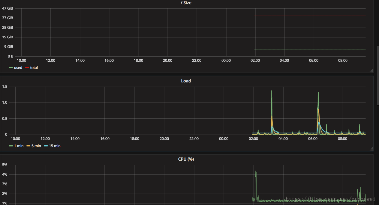Toggle the '1 min' series legend label
This screenshot has height=205, width=379.
19,146
